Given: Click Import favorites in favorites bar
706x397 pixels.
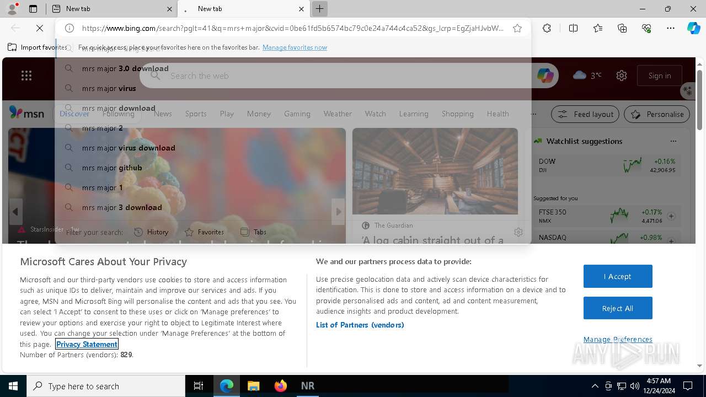Looking at the screenshot, I should click(38, 47).
